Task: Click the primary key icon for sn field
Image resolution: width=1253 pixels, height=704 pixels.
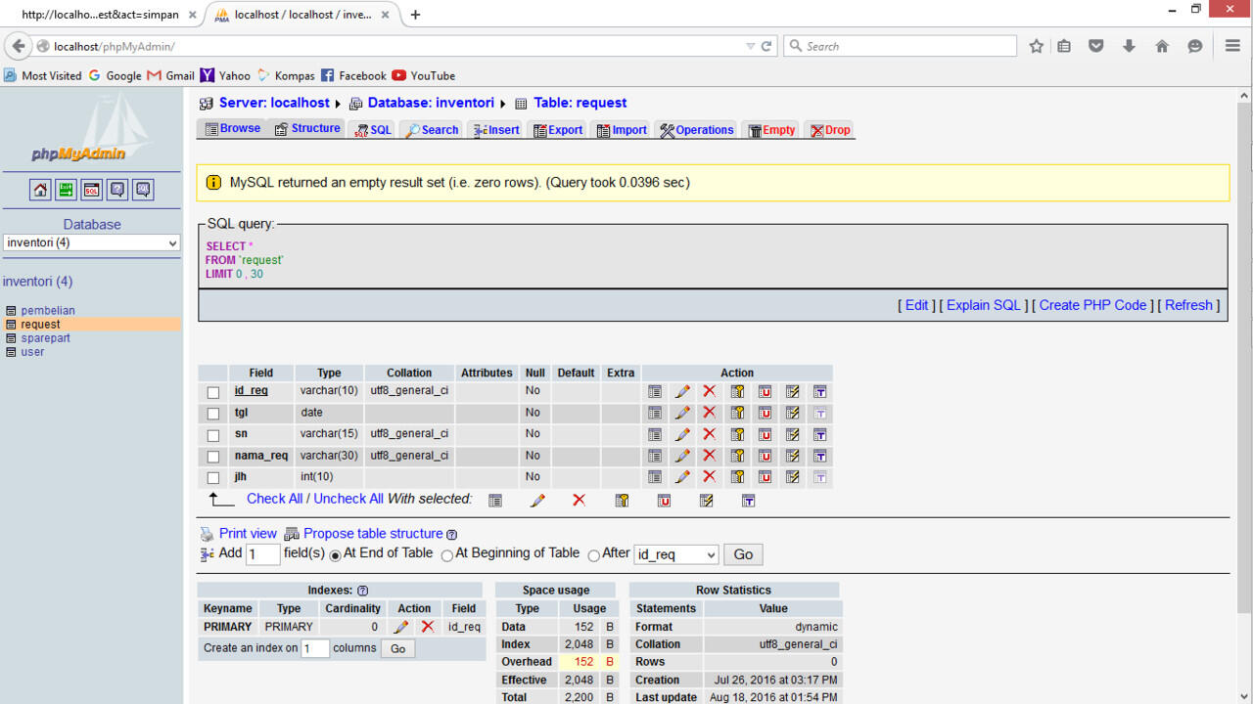Action: tap(737, 434)
